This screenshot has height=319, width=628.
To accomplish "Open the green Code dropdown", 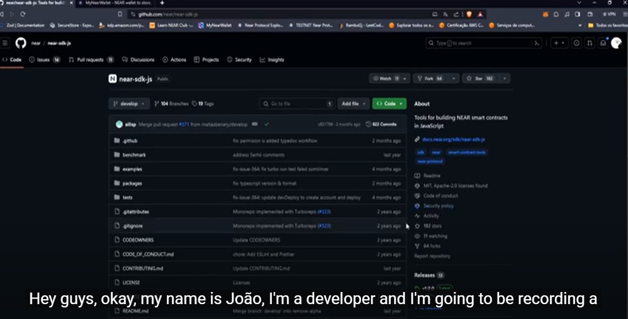I will [389, 104].
